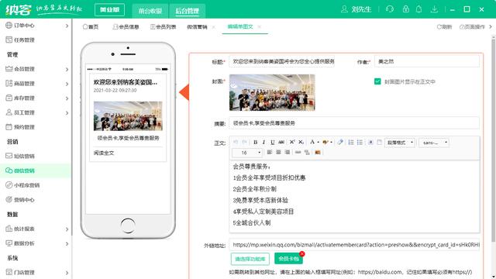496x279 pixels.
Task: Expand 商品管理 in the sidebar
Action: (67, 84)
